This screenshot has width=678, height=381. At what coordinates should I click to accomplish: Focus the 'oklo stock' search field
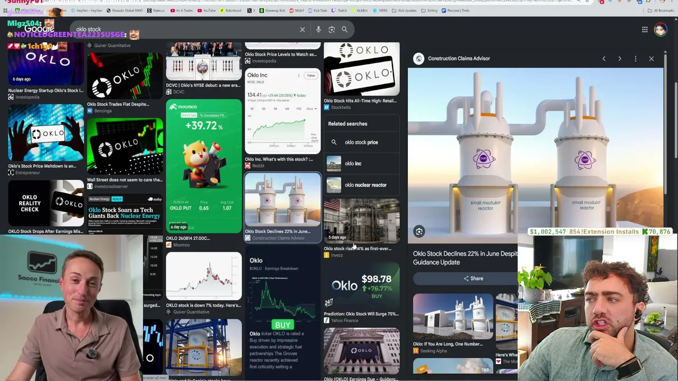[185, 30]
